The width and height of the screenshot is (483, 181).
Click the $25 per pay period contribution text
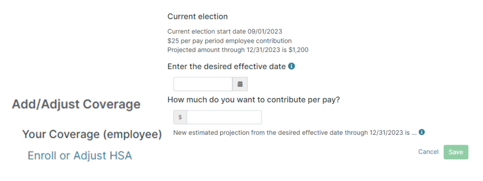(230, 41)
